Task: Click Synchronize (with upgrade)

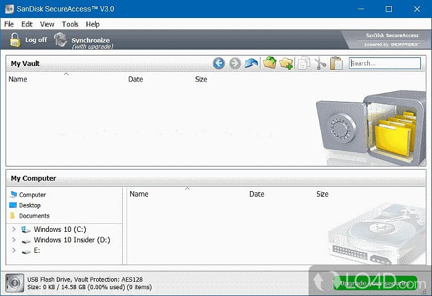Action: [x=89, y=41]
